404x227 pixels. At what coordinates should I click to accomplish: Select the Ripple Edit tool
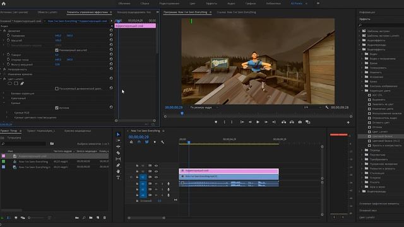(118, 147)
